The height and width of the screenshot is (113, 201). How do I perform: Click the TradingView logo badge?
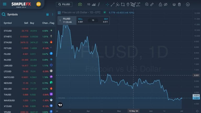60,105
